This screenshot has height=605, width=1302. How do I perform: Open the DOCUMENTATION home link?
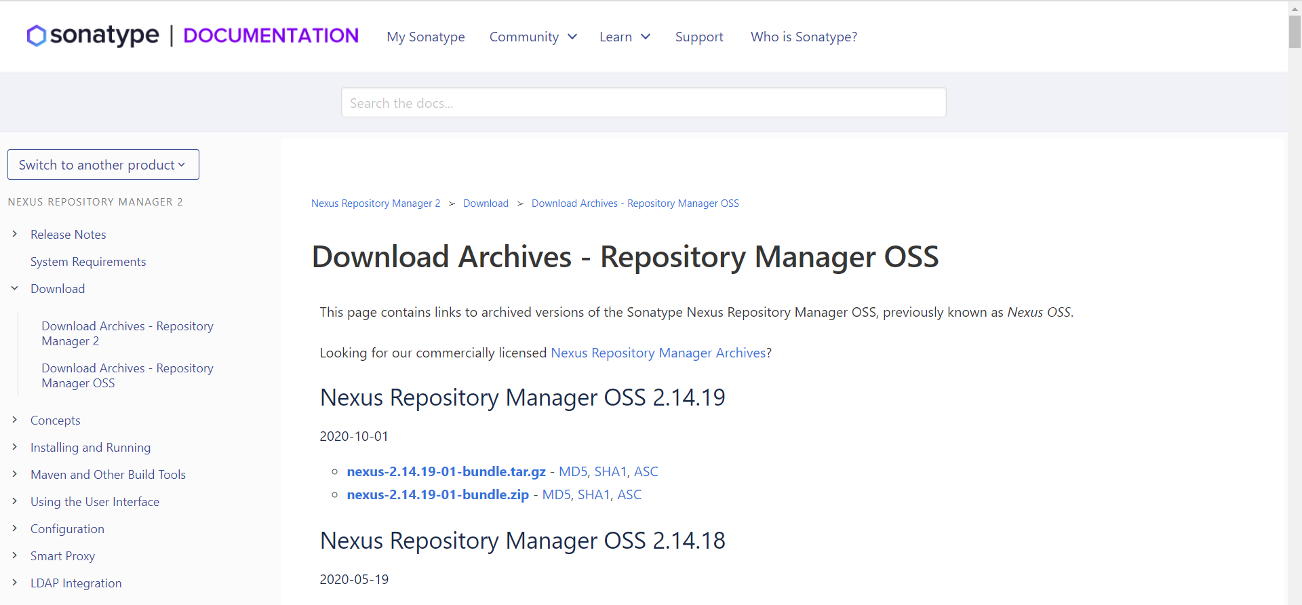271,35
